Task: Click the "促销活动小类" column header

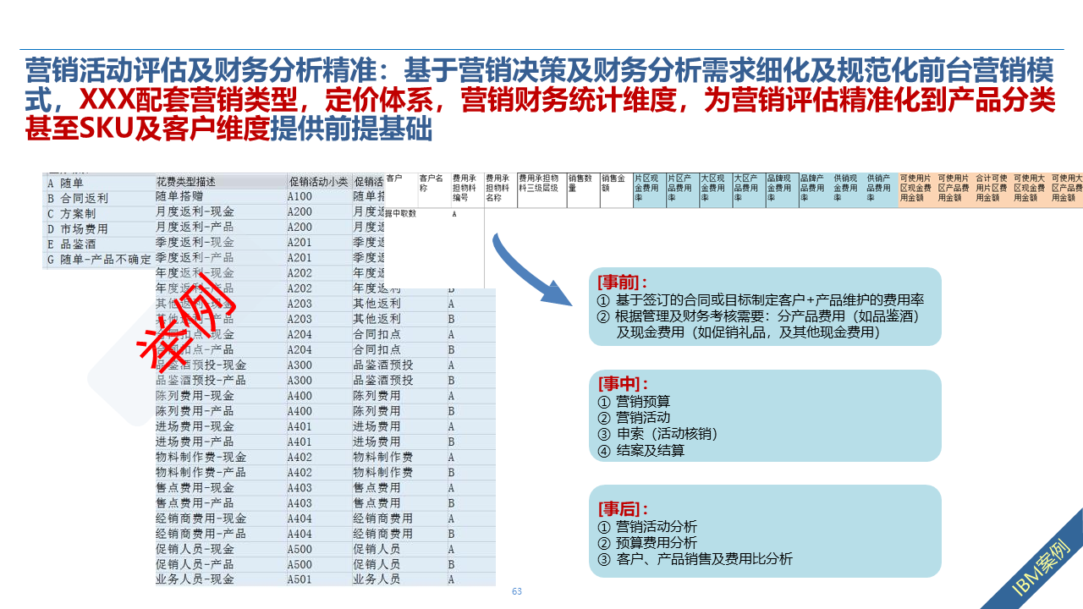Action: (x=319, y=181)
